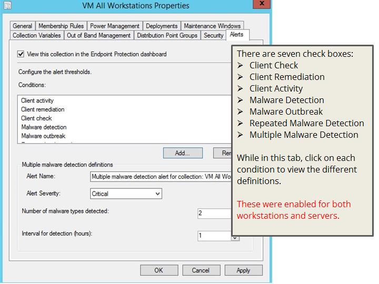Viewport: 379px width, 284px height.
Task: Select the Malware outbreak condition
Action: point(43,136)
